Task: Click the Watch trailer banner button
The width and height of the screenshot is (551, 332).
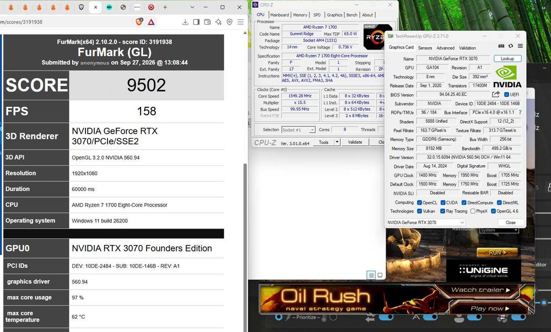Action: pyautogui.click(x=480, y=290)
